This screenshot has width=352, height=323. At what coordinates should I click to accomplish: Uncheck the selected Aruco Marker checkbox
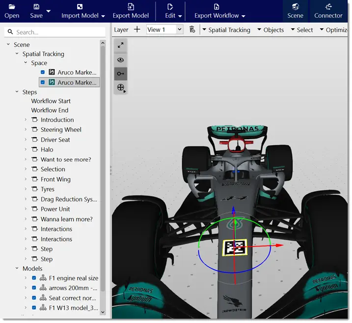(x=43, y=82)
